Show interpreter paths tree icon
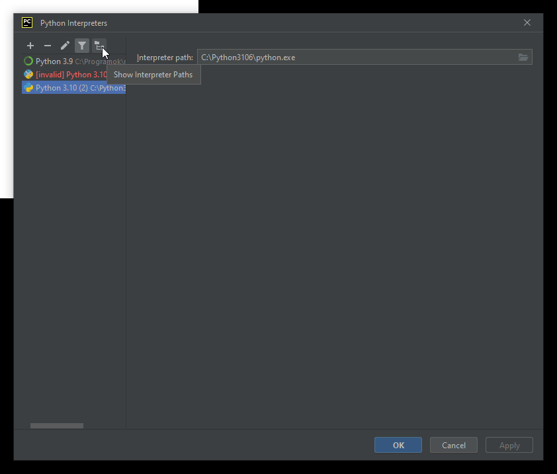 click(x=99, y=46)
